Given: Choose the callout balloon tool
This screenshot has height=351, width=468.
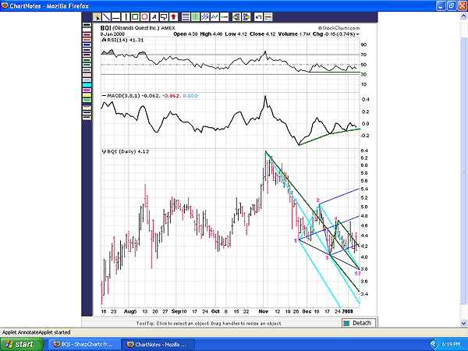Looking at the screenshot, I should (x=164, y=16).
